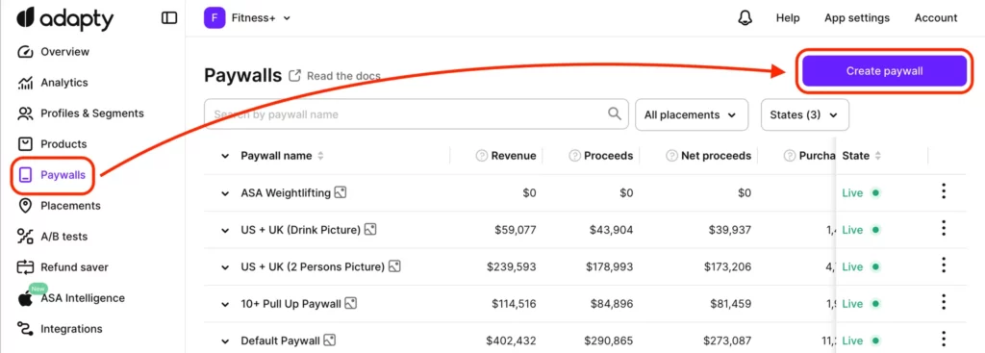The height and width of the screenshot is (353, 985).
Task: Open more options for US + UK (Drink Picture) row
Action: coord(943,229)
